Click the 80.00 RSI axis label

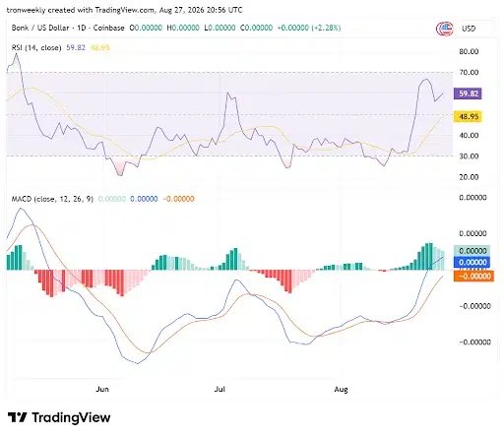[x=469, y=51]
